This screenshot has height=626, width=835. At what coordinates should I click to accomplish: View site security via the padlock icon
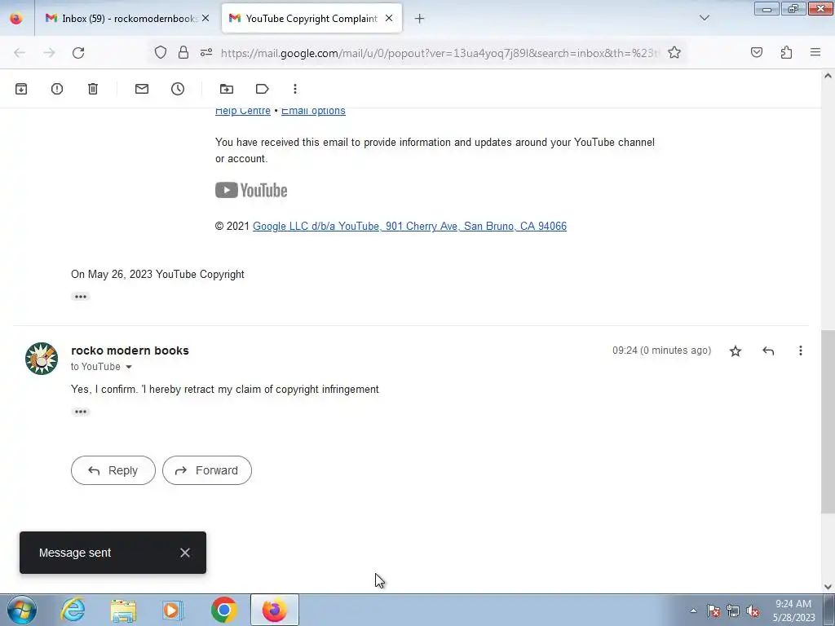(183, 52)
